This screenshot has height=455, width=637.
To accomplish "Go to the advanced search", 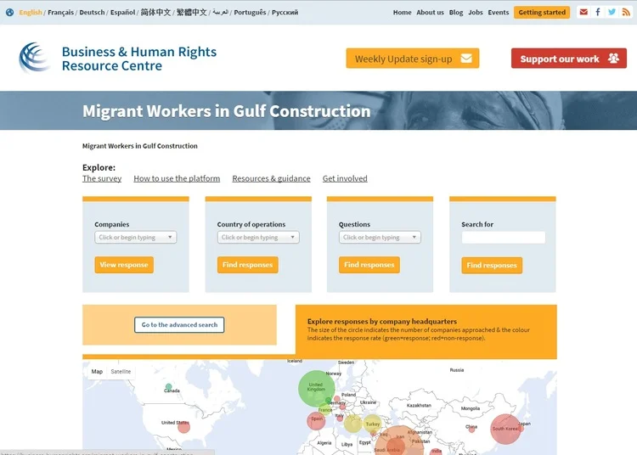I will (179, 325).
